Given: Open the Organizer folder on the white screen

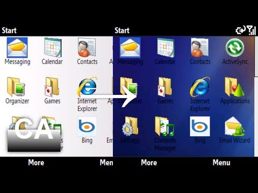Looking at the screenshot, I should [x=17, y=87].
